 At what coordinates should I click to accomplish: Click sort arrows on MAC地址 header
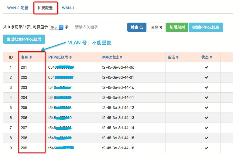(x=121, y=57)
